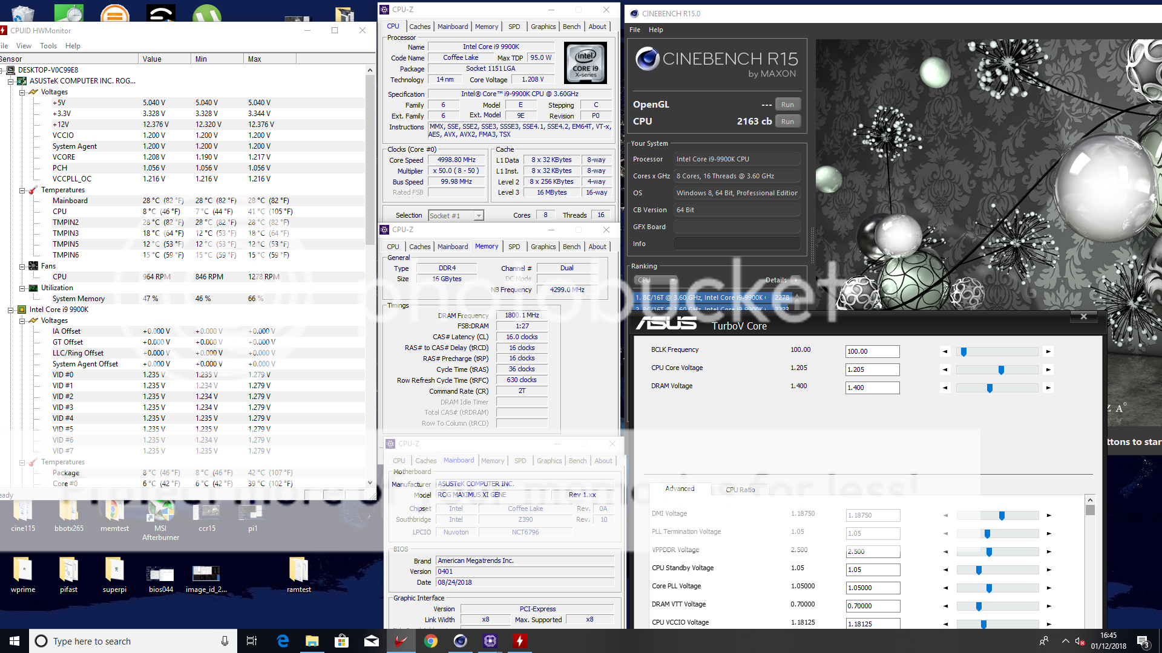Open the Cinebench Ranking CPU dropdown
The image size is (1162, 653).
point(655,280)
